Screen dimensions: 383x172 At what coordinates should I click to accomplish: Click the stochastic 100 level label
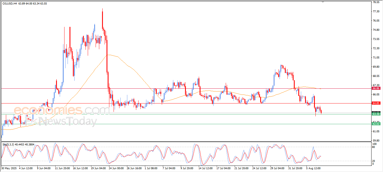coord(374,144)
